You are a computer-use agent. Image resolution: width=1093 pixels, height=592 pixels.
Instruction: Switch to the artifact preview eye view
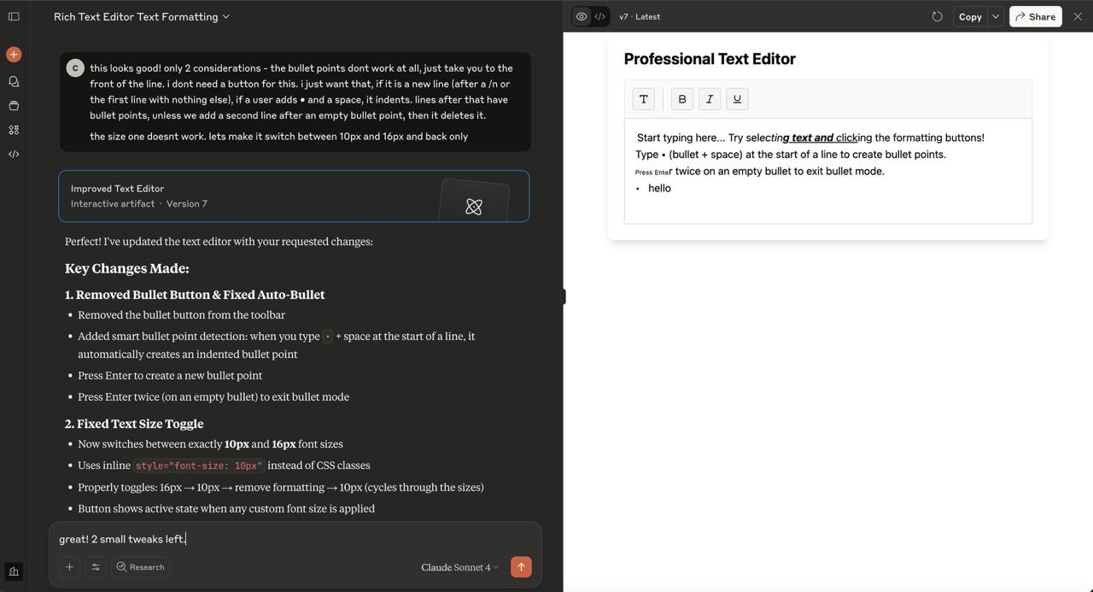point(582,16)
